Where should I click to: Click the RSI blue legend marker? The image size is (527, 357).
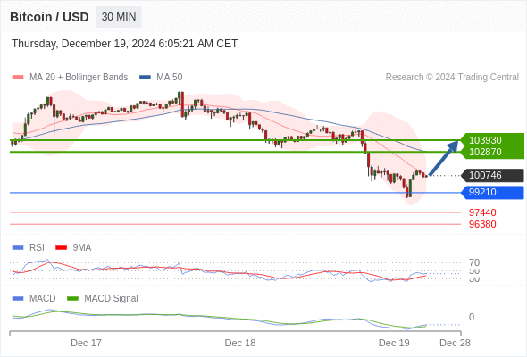pos(18,248)
